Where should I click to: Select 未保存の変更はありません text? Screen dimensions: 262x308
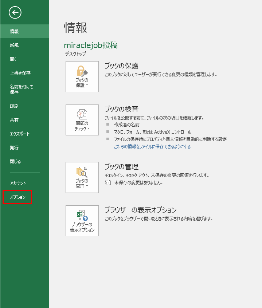[138, 183]
